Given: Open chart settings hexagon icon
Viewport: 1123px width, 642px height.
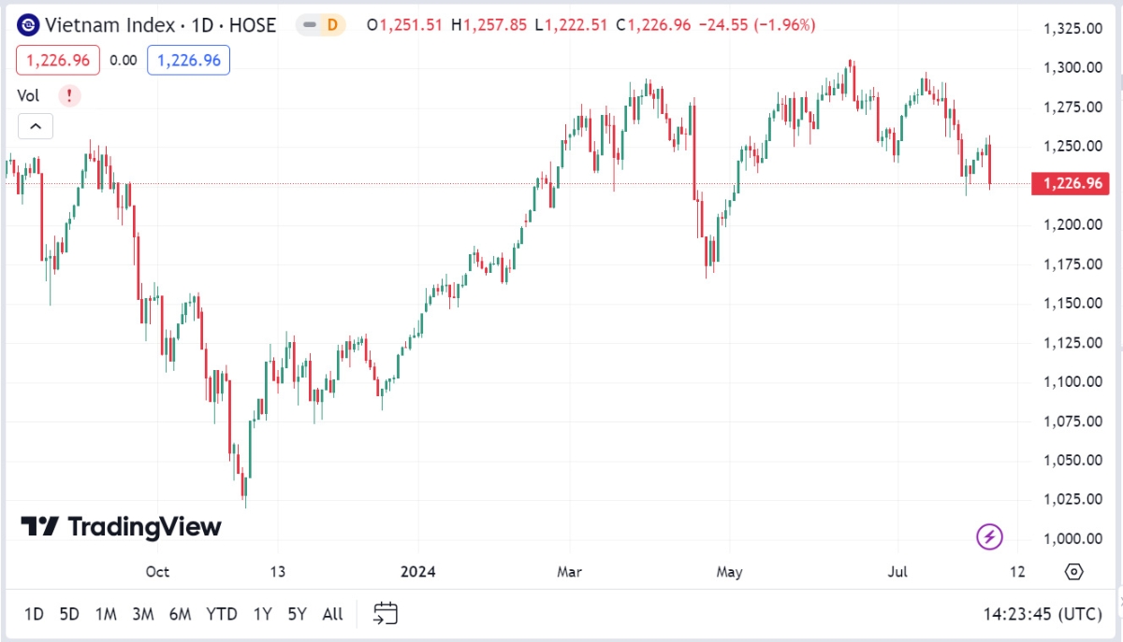Looking at the screenshot, I should [1073, 572].
